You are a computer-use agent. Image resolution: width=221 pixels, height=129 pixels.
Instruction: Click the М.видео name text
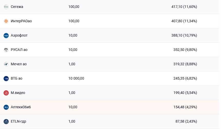coord(18,93)
